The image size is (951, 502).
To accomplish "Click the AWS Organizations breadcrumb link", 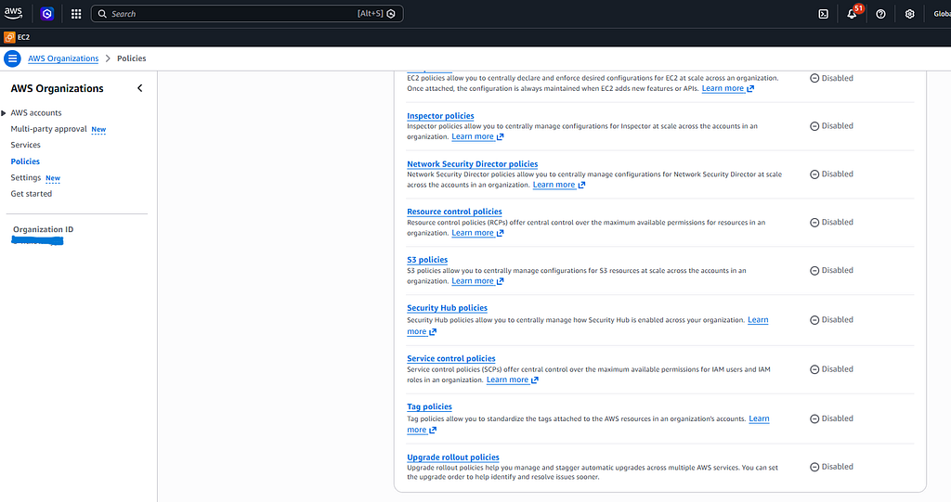I will (63, 58).
